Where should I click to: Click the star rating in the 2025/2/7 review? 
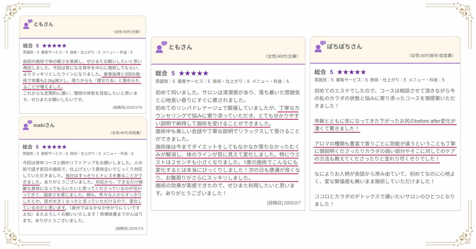pyautogui.click(x=193, y=74)
